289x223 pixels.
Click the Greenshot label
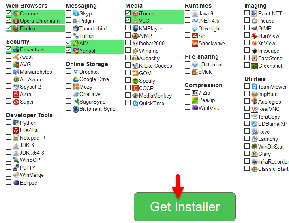pos(270,66)
